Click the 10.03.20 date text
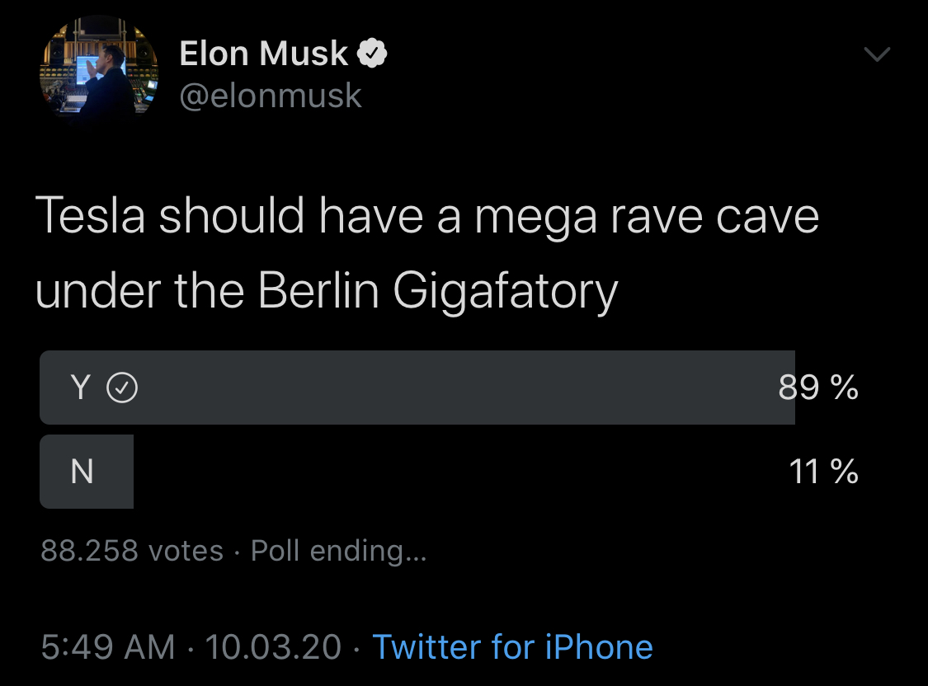Image resolution: width=928 pixels, height=686 pixels. tap(273, 647)
